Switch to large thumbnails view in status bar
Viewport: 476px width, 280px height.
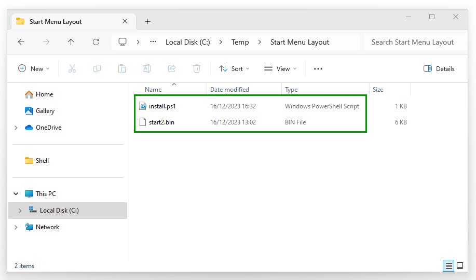459,266
